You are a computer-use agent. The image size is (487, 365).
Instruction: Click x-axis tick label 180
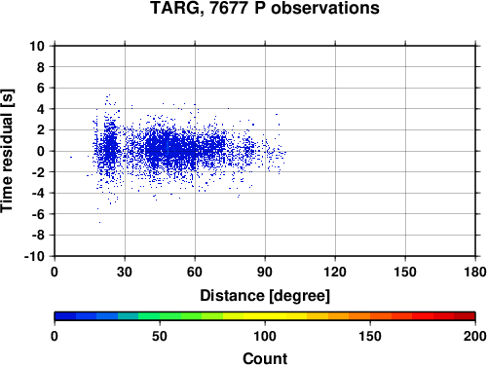pyautogui.click(x=475, y=272)
